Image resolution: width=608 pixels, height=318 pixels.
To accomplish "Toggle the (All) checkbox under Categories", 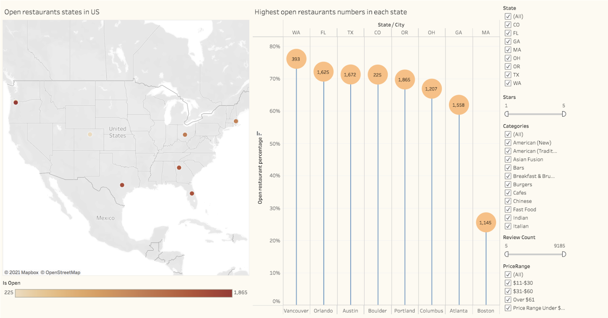I will [508, 134].
